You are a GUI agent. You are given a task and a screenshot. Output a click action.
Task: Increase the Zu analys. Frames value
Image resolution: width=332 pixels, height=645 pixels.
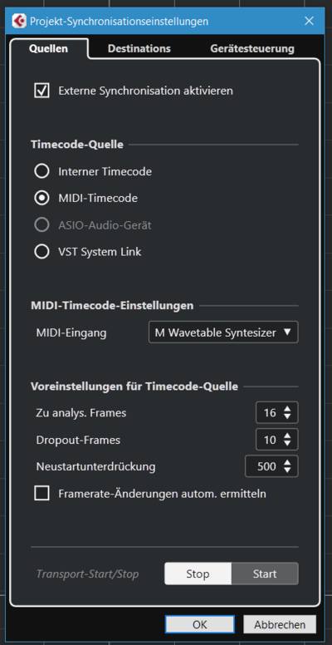(287, 408)
